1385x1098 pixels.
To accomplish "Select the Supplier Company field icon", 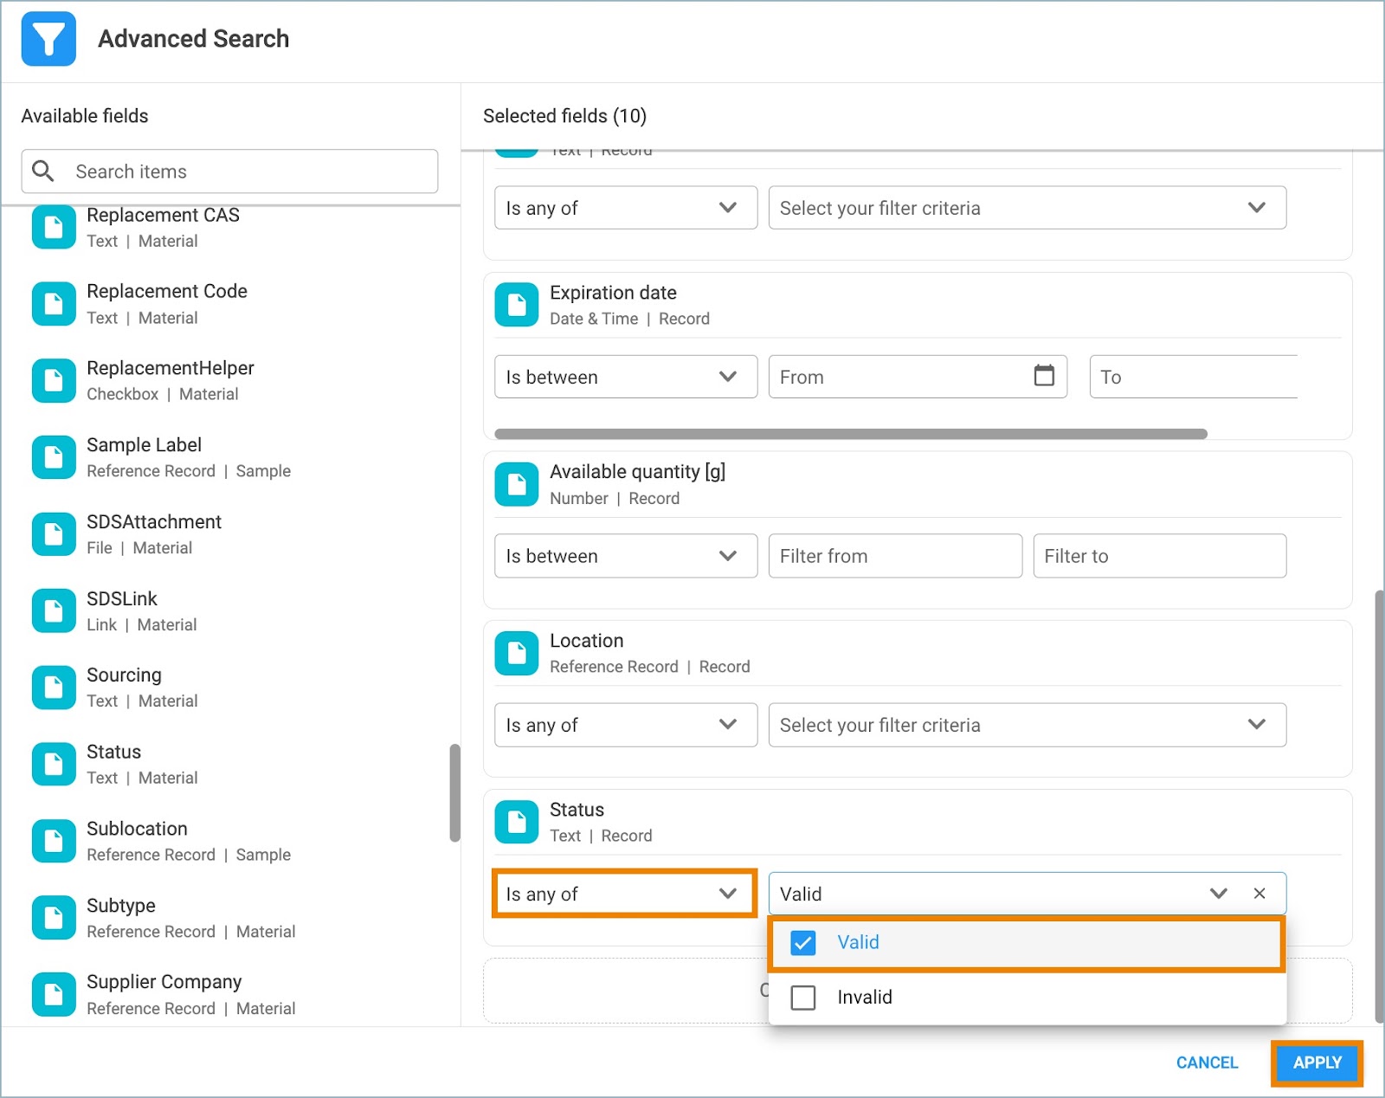I will pyautogui.click(x=54, y=995).
